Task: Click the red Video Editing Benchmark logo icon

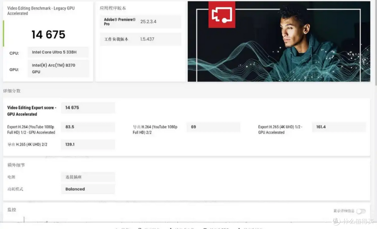Action: 222,14
